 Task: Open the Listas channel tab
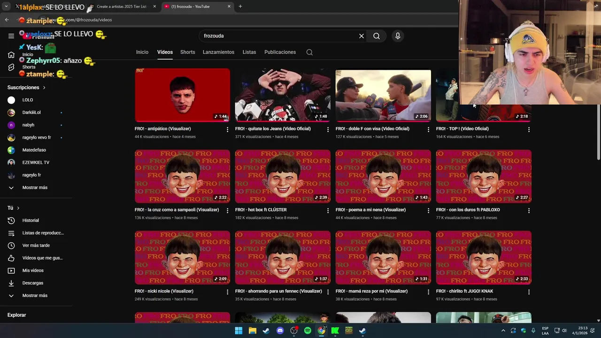[x=249, y=52]
